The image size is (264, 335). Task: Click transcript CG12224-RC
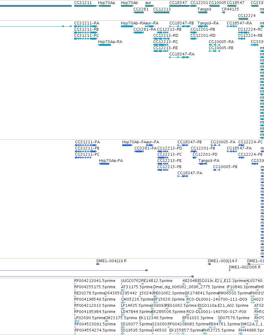tap(250, 29)
